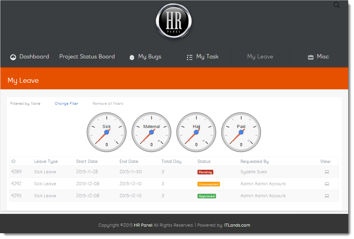Click end date 2015-11-30
Viewport: 354px width, 239px height.
click(x=131, y=172)
